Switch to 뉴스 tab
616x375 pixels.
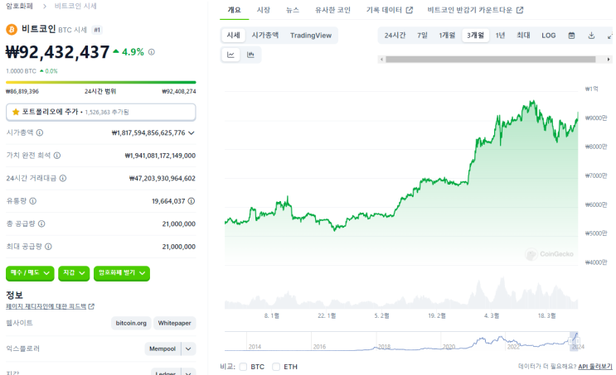coord(293,10)
